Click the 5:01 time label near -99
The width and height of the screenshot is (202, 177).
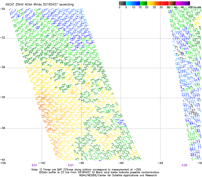click(71, 165)
